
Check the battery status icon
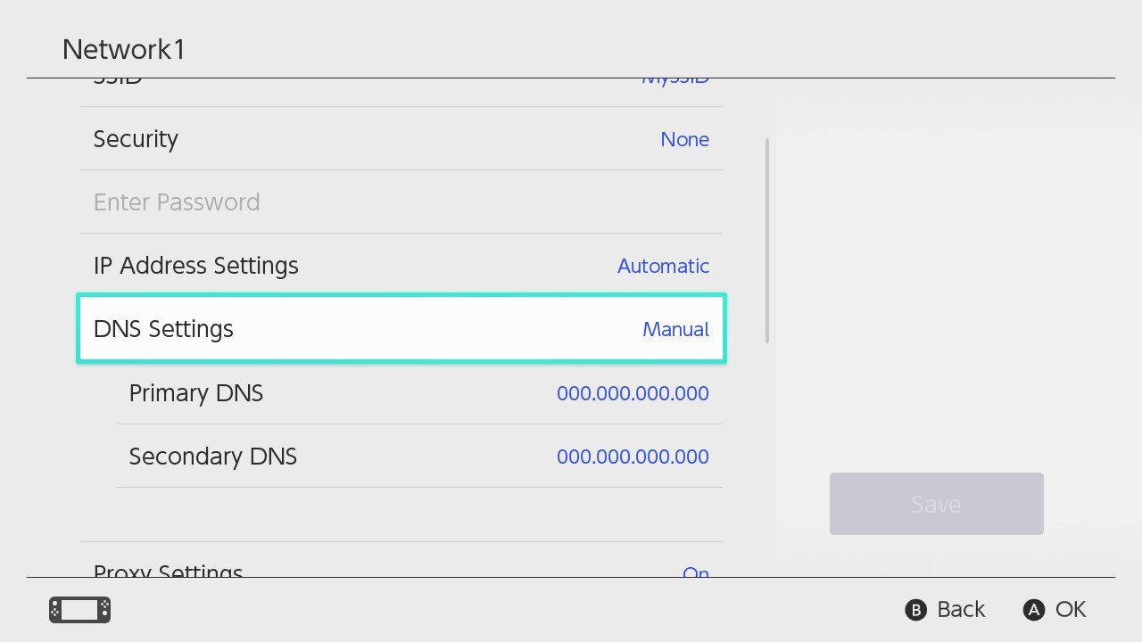(79, 610)
